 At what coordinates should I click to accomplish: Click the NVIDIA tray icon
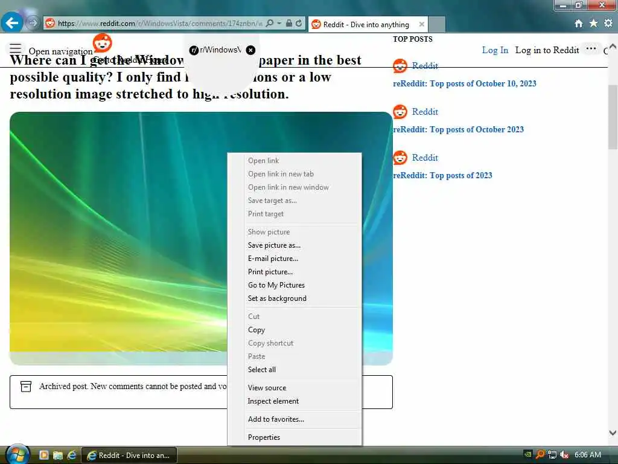click(x=527, y=454)
